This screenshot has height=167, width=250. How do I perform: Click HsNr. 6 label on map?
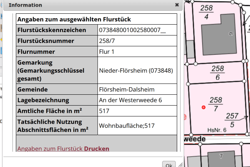coord(217,130)
